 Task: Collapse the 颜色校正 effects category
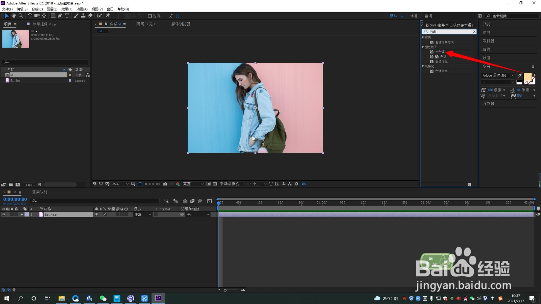click(423, 47)
